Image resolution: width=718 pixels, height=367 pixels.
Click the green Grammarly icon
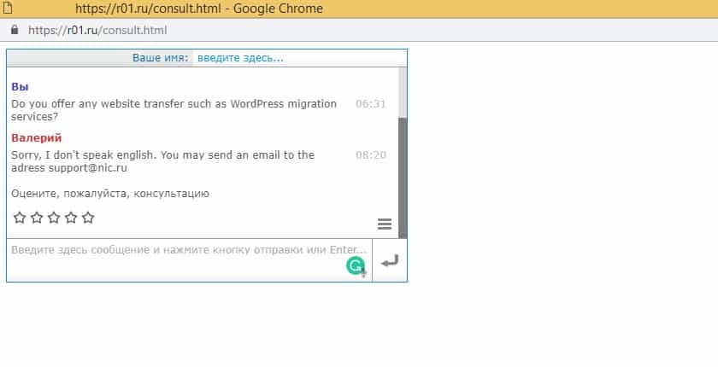pyautogui.click(x=356, y=265)
